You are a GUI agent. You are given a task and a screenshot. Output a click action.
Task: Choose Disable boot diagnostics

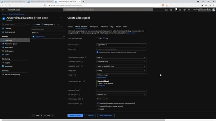pyautogui.click(x=98, y=109)
